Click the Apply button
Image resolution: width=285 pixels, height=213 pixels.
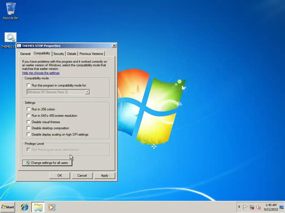[x=105, y=176]
